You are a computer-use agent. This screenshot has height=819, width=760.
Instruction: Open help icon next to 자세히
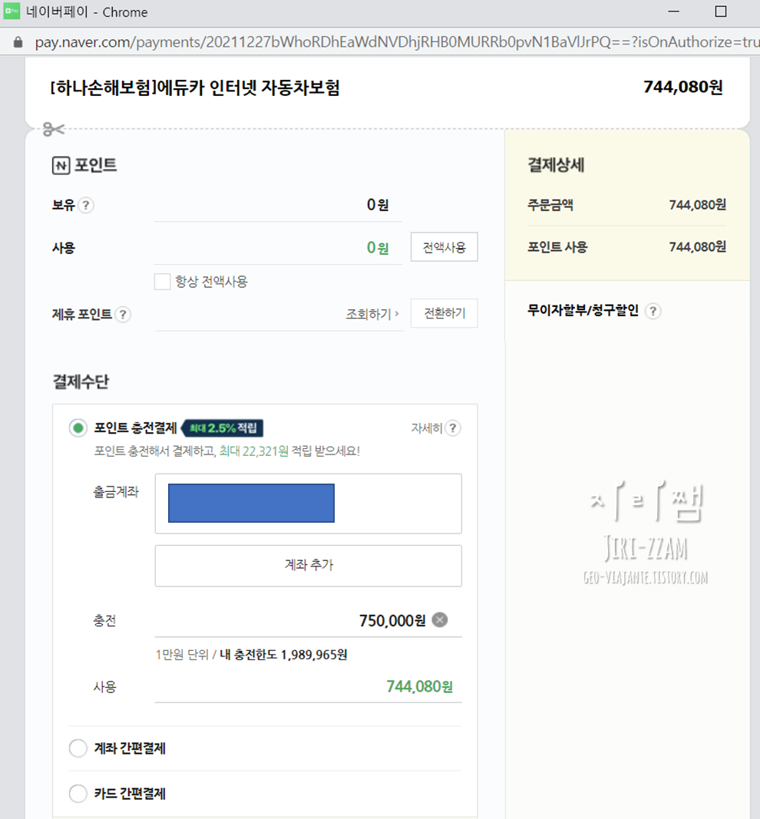pos(453,428)
